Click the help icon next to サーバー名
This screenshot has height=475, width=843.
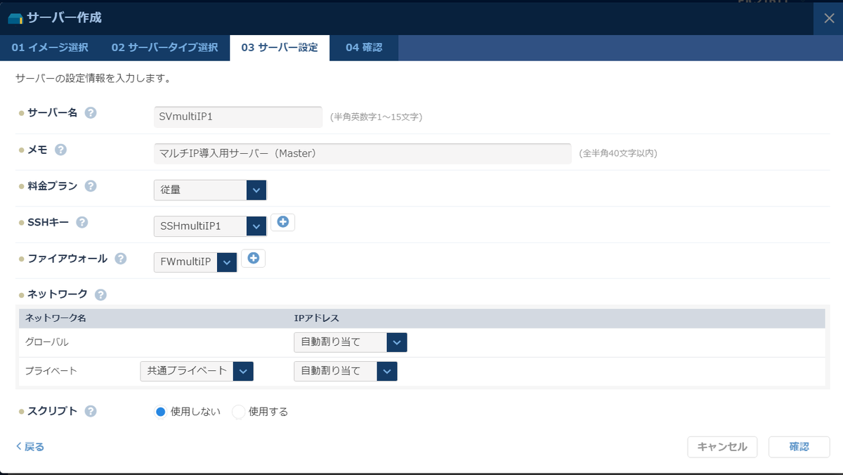pyautogui.click(x=91, y=113)
